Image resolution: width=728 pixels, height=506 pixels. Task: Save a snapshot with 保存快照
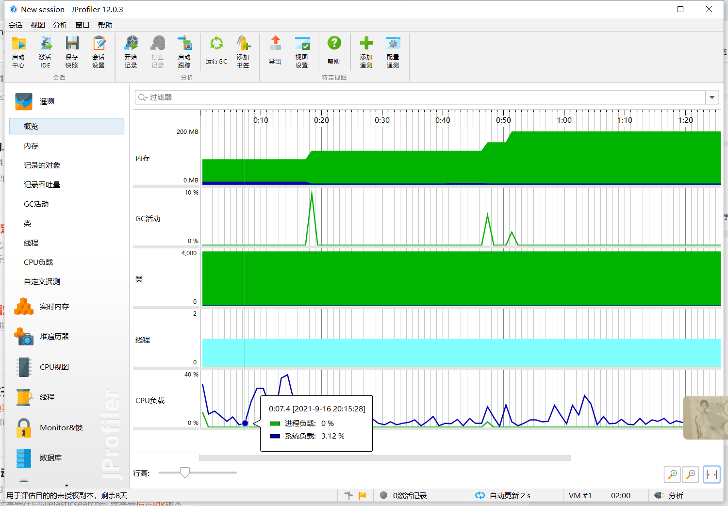(x=72, y=52)
